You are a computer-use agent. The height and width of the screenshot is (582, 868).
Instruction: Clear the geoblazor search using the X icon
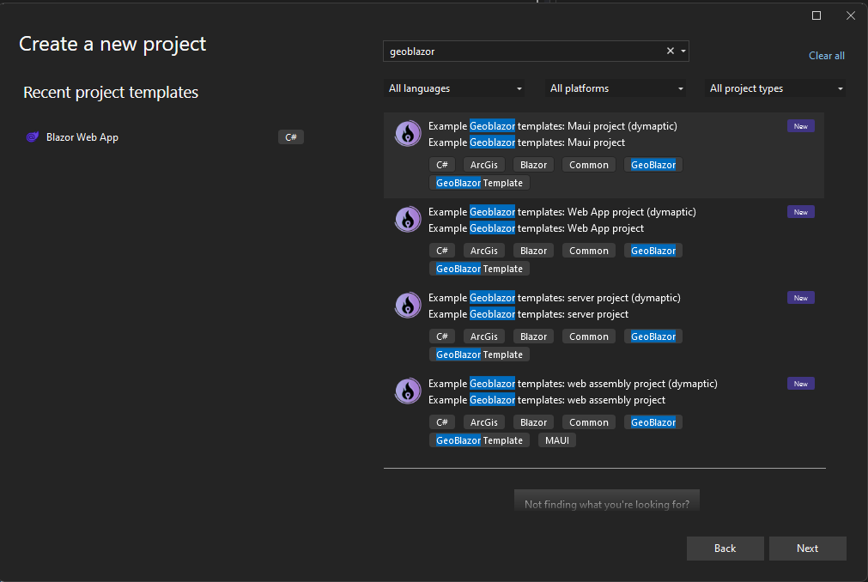670,51
